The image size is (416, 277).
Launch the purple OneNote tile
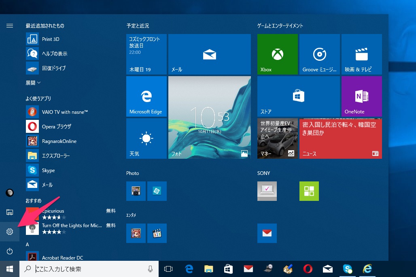click(x=362, y=96)
